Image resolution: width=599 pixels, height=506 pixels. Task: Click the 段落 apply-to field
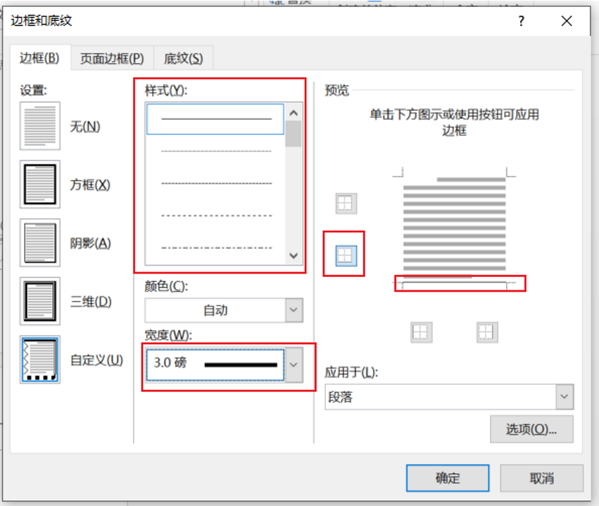[x=440, y=396]
